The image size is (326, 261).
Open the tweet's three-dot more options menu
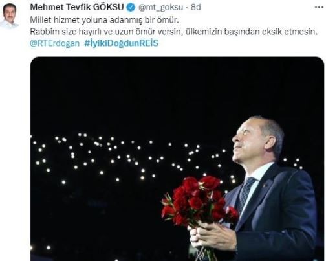click(x=319, y=7)
